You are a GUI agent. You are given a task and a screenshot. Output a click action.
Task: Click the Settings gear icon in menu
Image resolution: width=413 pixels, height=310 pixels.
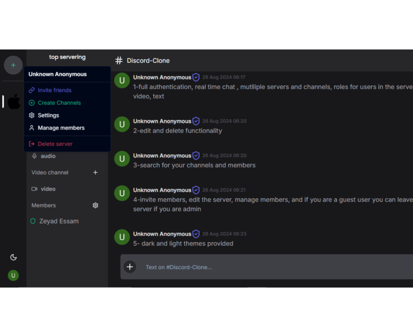click(x=32, y=115)
